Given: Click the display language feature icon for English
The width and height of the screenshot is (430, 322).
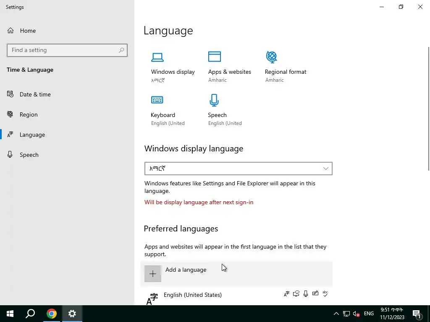Looking at the screenshot, I should pyautogui.click(x=286, y=294).
